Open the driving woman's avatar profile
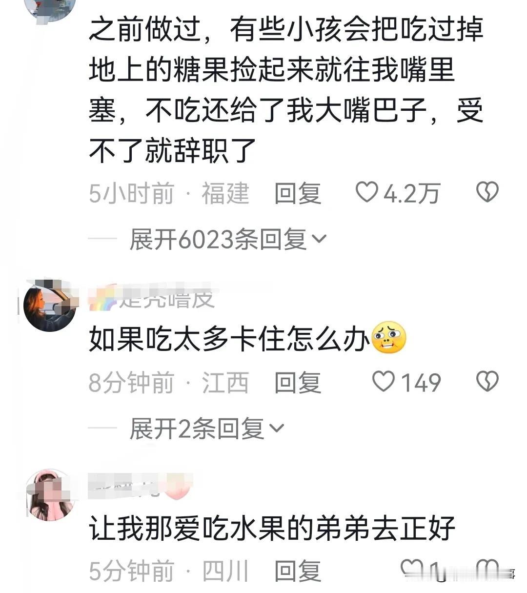 click(x=50, y=306)
